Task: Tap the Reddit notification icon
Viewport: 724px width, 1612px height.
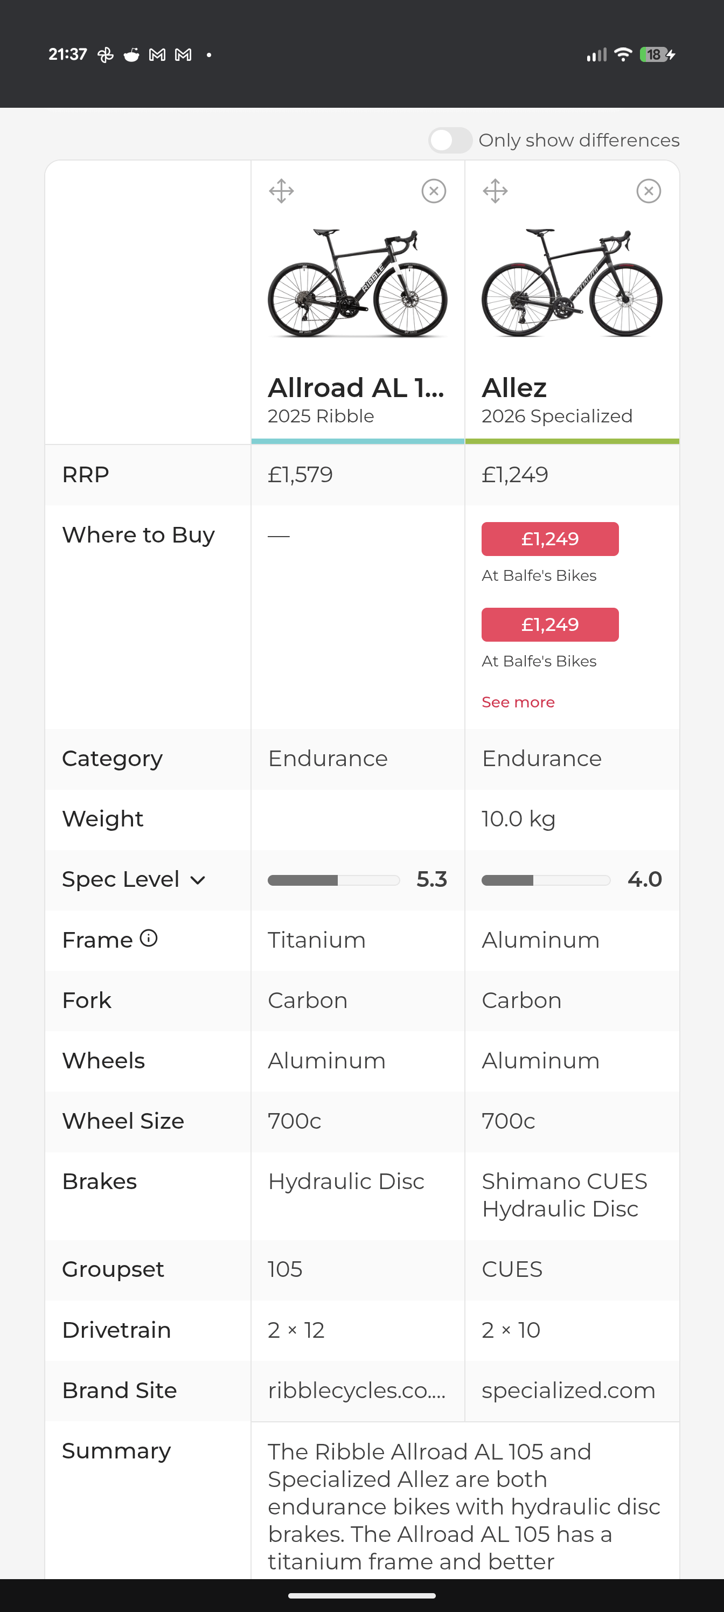Action: pos(131,55)
